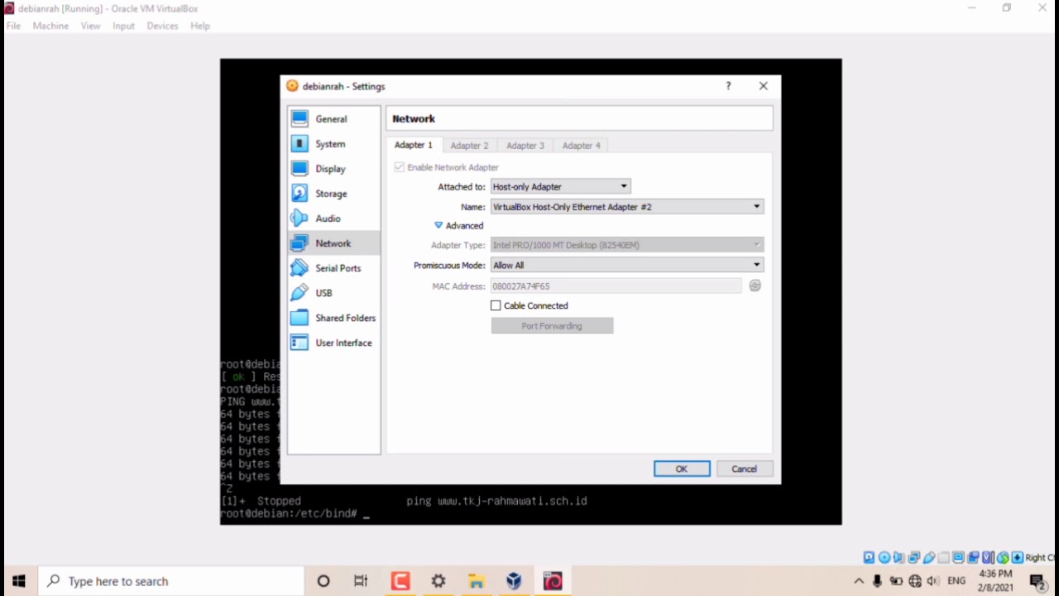1059x596 pixels.
Task: Open the Machine menu
Action: pos(50,26)
